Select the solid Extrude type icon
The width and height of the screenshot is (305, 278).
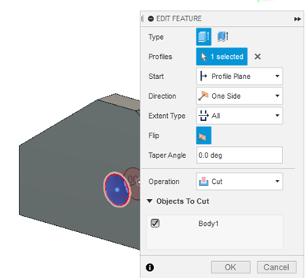click(204, 37)
